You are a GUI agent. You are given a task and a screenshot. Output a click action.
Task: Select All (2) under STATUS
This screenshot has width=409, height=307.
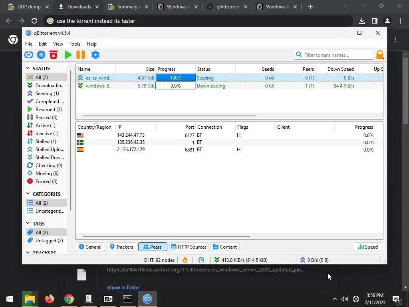(x=46, y=77)
